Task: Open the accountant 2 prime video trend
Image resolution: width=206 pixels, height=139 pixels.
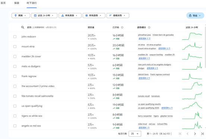Action: (38, 86)
